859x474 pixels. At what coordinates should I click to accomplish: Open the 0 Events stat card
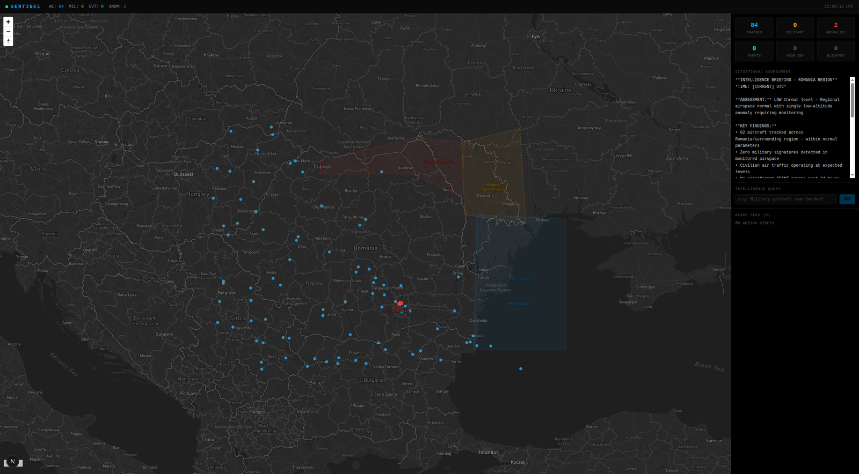[754, 51]
